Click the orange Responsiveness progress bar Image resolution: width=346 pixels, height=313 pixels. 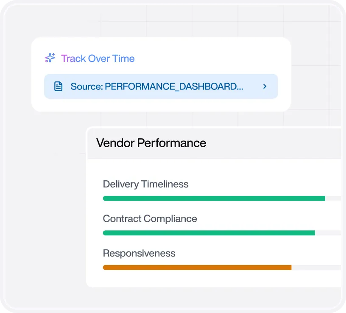click(197, 268)
